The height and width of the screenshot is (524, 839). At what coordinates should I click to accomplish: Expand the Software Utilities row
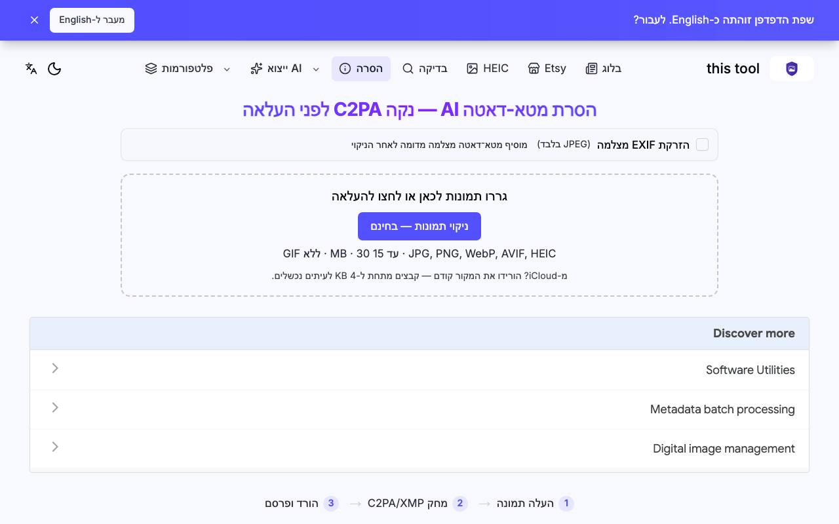point(419,370)
